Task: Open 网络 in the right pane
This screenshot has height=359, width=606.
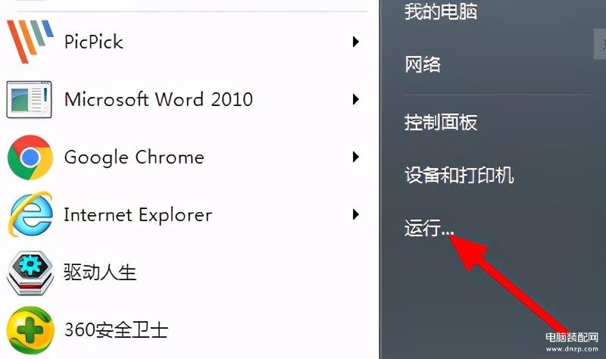Action: click(423, 64)
